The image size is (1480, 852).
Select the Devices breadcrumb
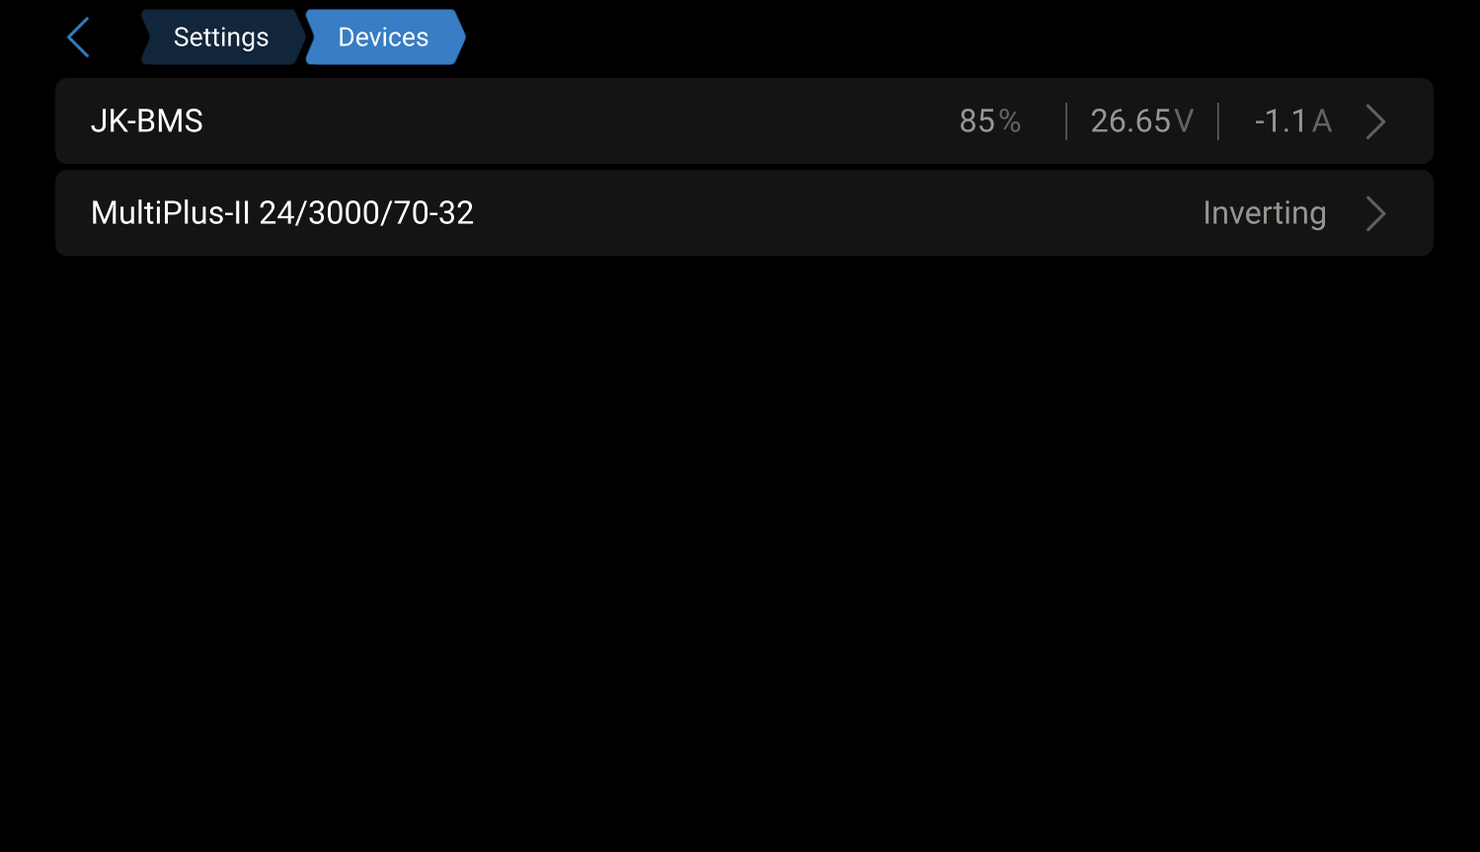point(384,38)
